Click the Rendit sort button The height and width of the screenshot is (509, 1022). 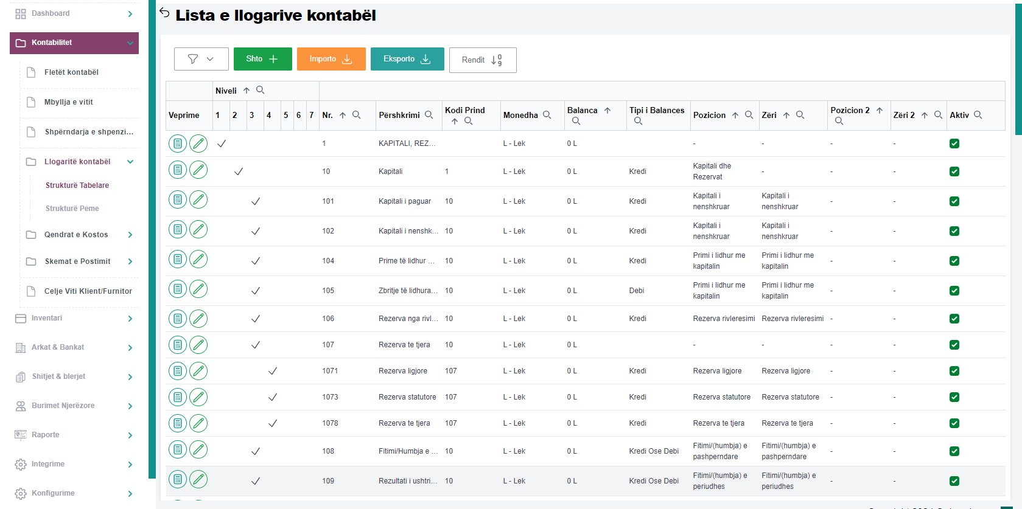click(x=482, y=60)
